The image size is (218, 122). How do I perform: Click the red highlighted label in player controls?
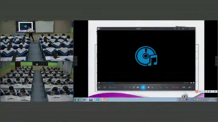175,87
